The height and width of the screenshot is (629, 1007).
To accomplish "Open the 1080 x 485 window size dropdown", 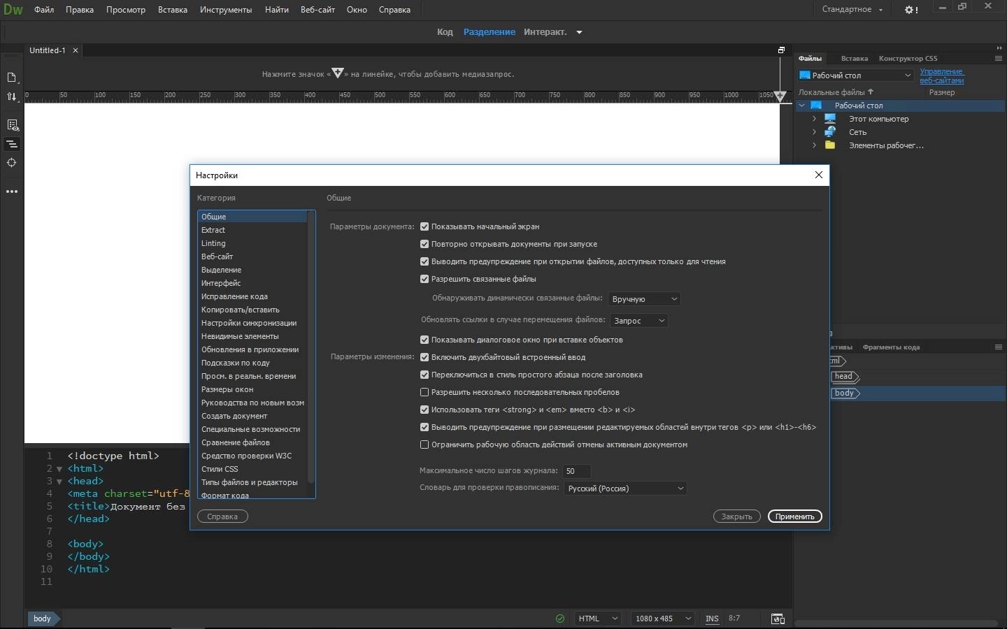I will click(663, 619).
